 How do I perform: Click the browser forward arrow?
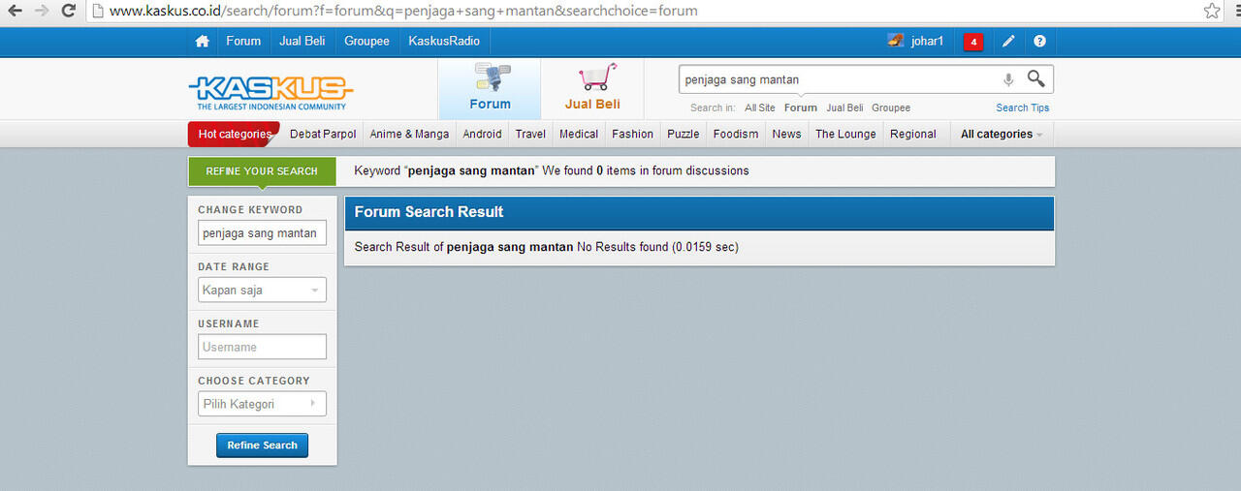[42, 12]
